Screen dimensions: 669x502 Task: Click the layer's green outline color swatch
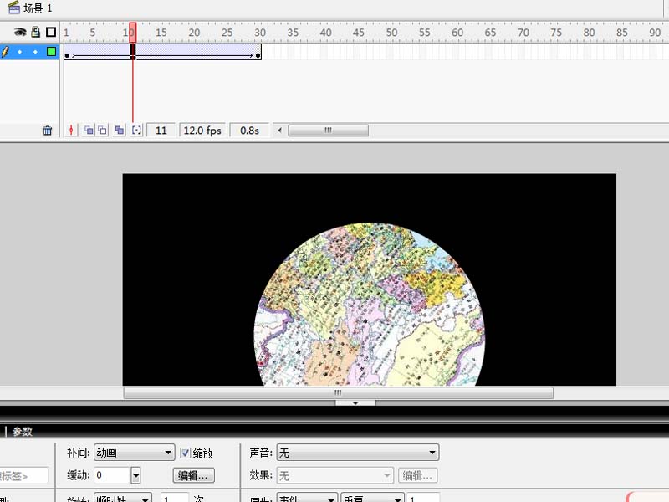pyautogui.click(x=51, y=52)
